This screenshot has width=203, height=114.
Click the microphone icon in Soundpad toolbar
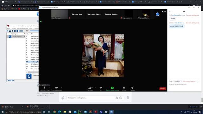pos(12,31)
